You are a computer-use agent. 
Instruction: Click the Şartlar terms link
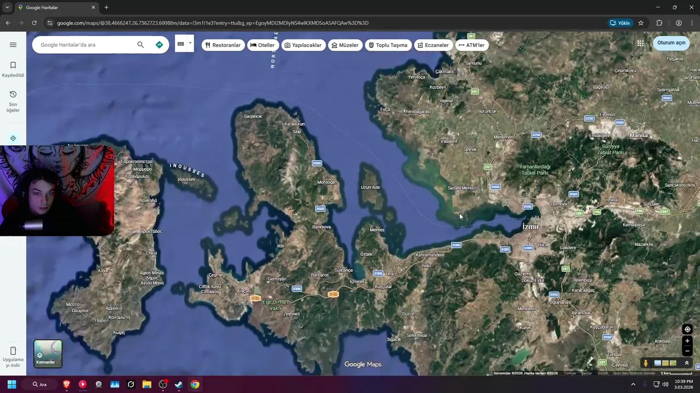pyautogui.click(x=587, y=373)
